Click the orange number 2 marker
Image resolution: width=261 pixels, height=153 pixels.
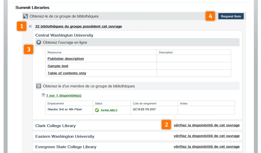click(x=166, y=125)
